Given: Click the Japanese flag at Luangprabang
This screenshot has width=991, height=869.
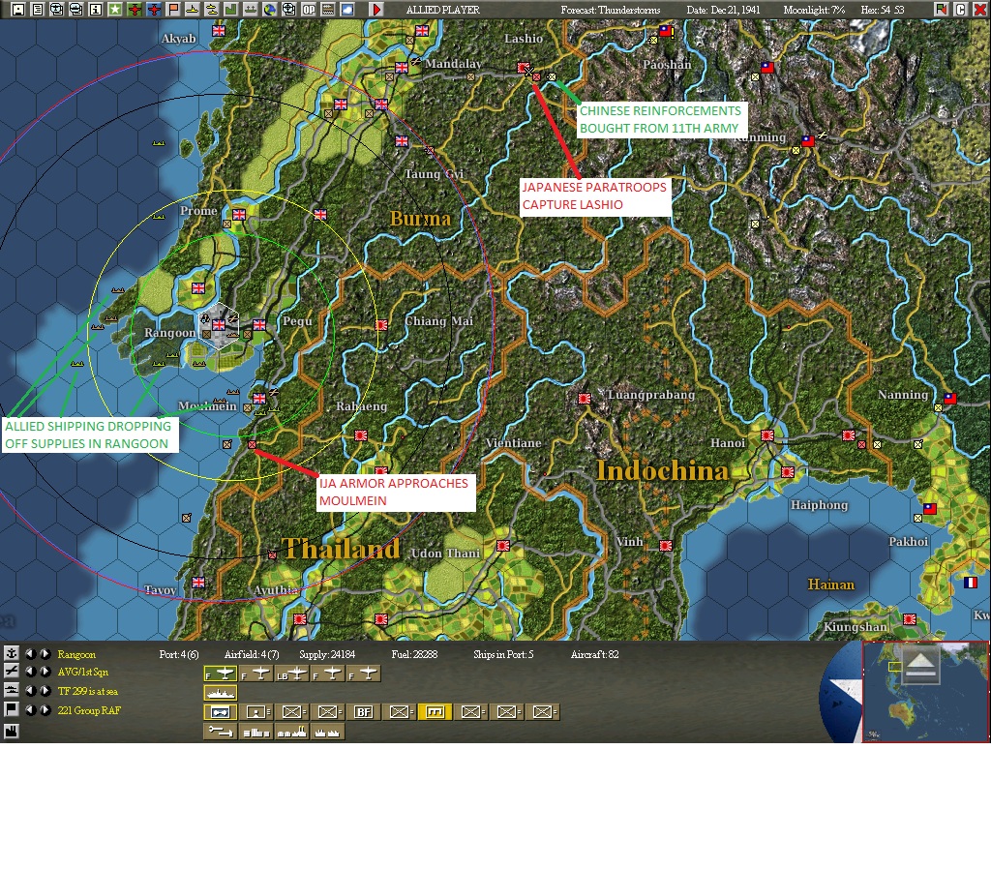Looking at the screenshot, I should [x=585, y=398].
